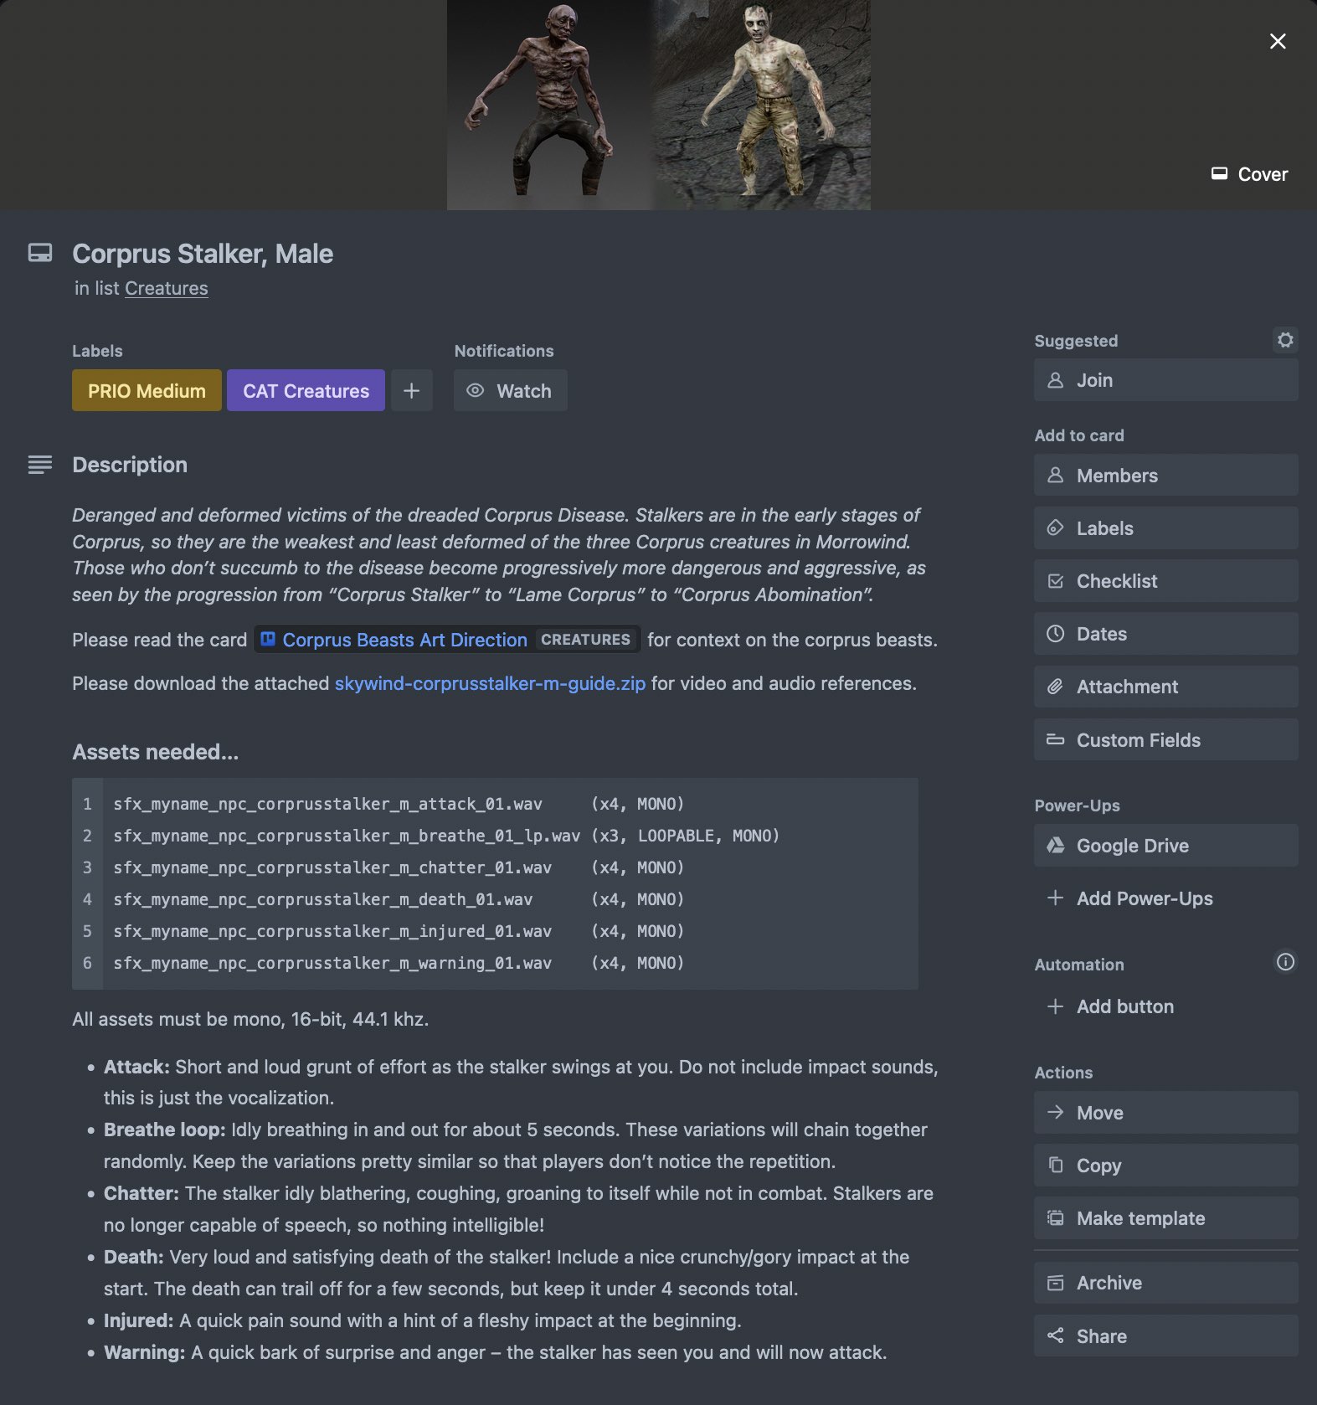Click the Description heading
Image resolution: width=1317 pixels, height=1405 pixels.
click(130, 465)
